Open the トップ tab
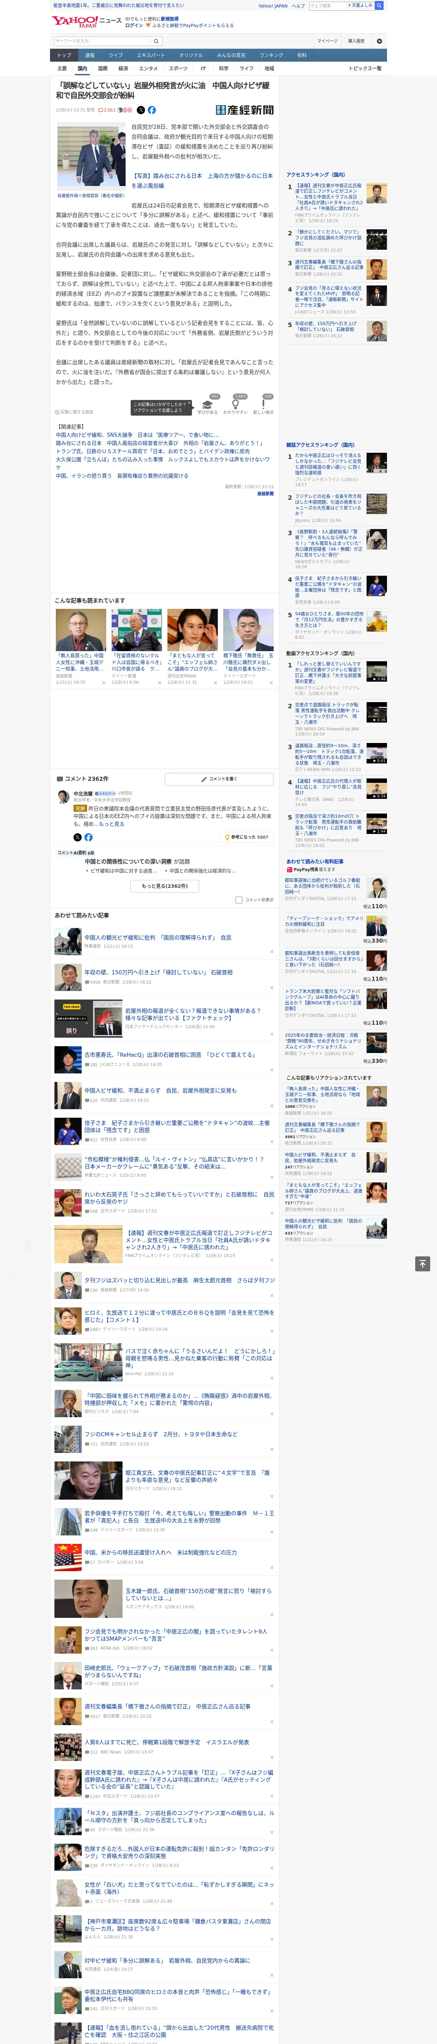This screenshot has width=437, height=2044. [64, 55]
